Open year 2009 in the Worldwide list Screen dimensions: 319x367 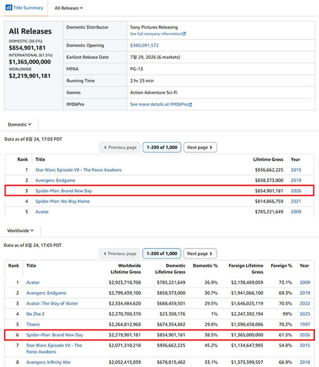[305, 282]
